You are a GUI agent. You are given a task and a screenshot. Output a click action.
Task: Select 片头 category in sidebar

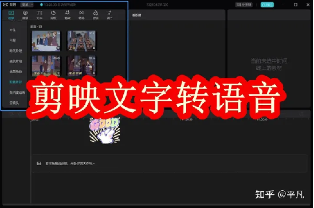click(x=13, y=30)
